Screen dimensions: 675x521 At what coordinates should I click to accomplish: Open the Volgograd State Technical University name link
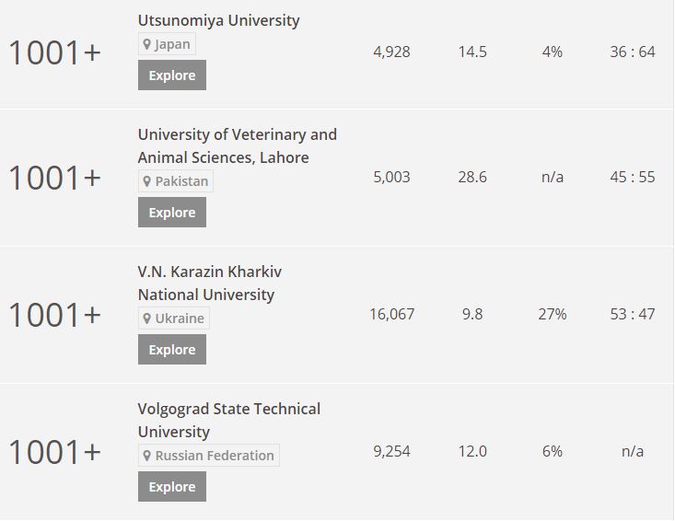pos(228,420)
